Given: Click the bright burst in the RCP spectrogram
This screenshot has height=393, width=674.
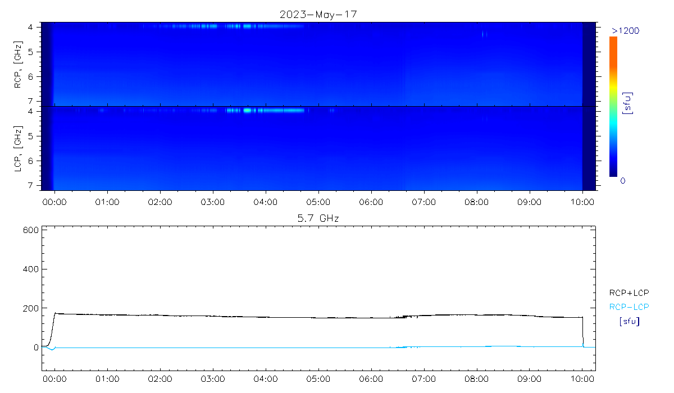Looking at the screenshot, I should pos(246,26).
